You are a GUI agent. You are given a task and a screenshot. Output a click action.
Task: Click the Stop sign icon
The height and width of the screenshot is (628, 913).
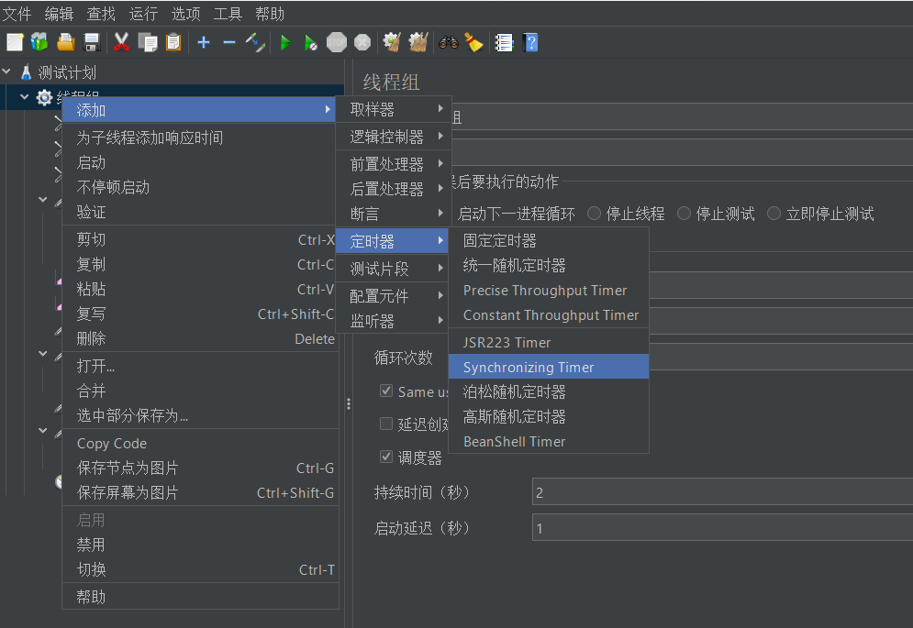[x=337, y=42]
